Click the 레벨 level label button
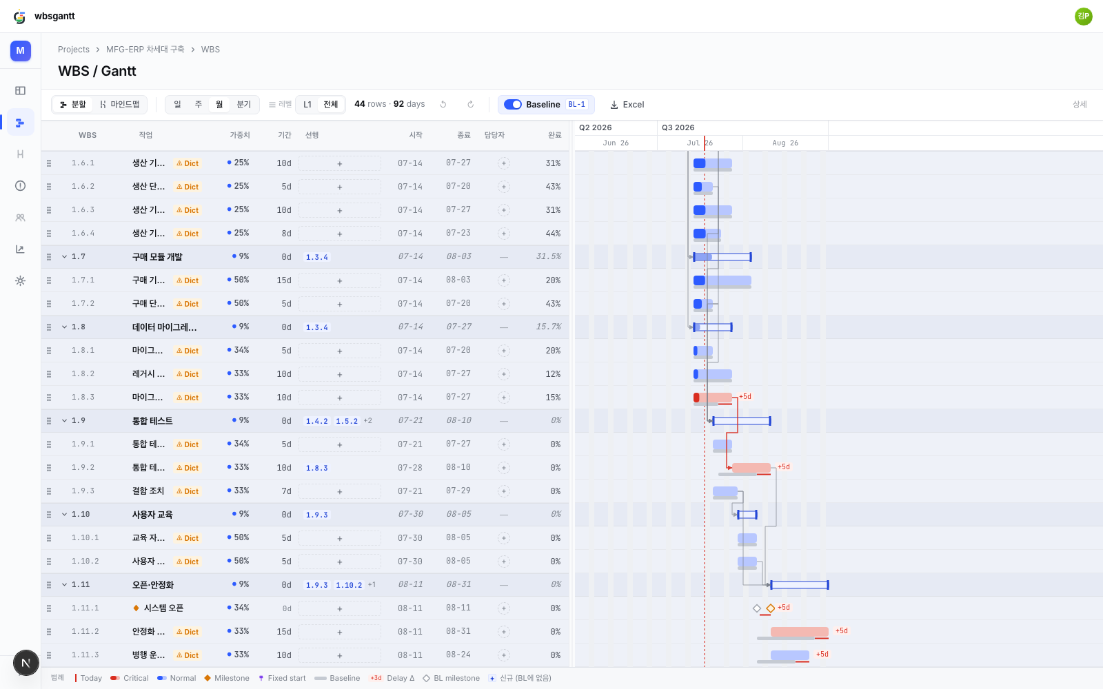Image resolution: width=1103 pixels, height=689 pixels. click(281, 105)
